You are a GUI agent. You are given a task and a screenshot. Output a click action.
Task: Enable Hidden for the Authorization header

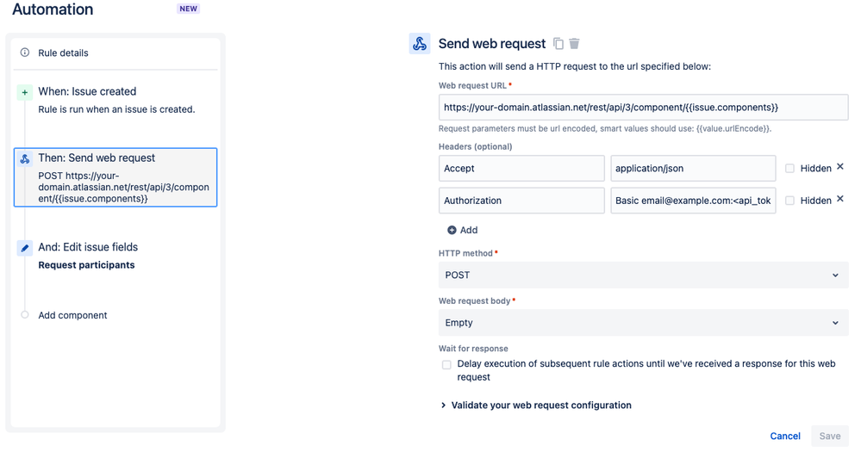pos(789,201)
